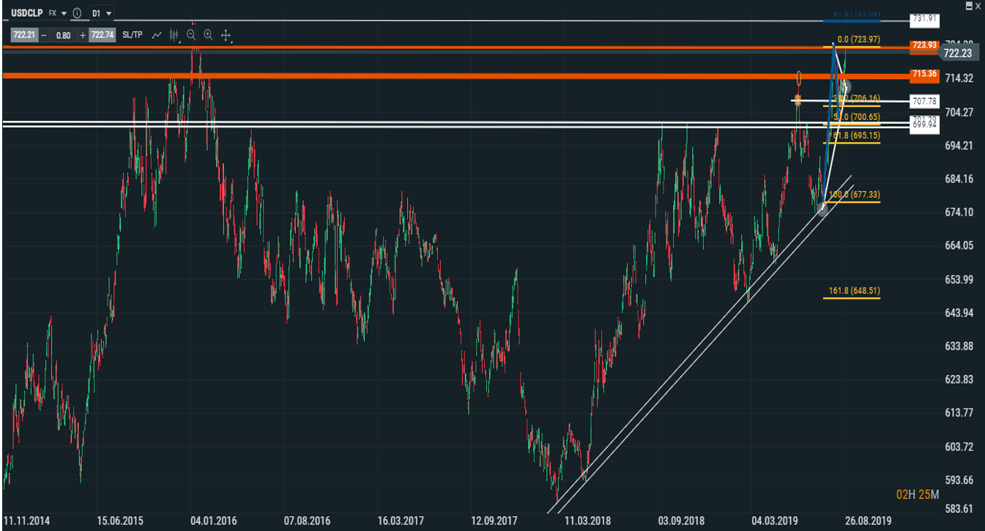Viewport: 985px width, 531px height.
Task: Click the USDCLP symbol name
Action: point(29,13)
